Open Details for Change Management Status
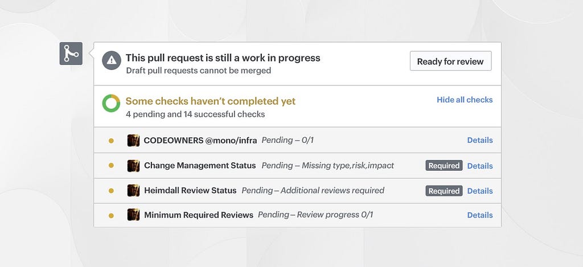Viewport: 583px width, 267px height. click(480, 166)
